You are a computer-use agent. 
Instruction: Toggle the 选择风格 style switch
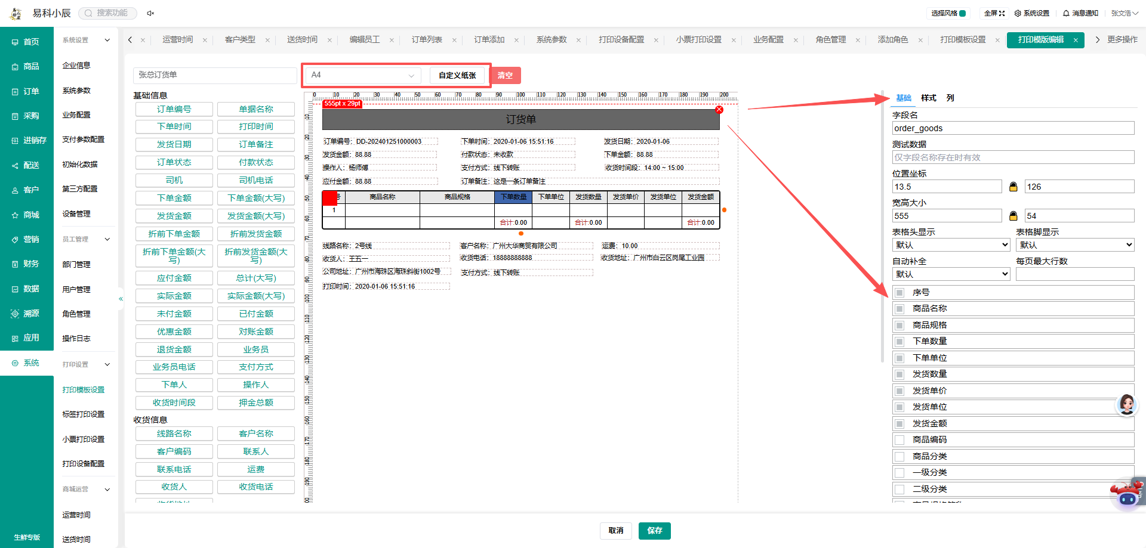pyautogui.click(x=963, y=13)
